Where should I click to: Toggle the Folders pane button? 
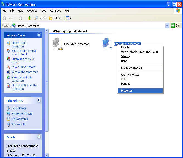click(x=55, y=18)
